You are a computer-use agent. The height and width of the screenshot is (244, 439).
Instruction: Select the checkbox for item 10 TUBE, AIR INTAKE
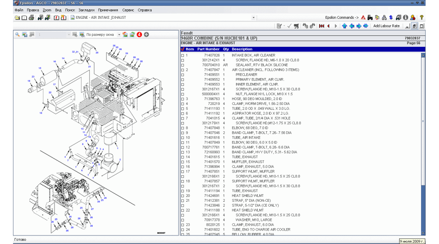click(x=183, y=137)
